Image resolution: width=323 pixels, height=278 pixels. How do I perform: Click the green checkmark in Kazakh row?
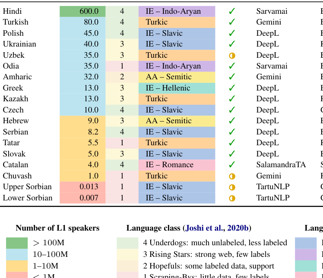click(x=232, y=99)
